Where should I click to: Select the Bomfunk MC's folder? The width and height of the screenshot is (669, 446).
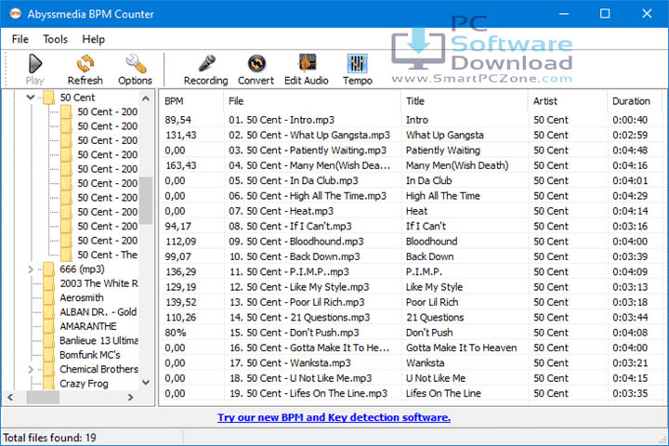pos(90,355)
